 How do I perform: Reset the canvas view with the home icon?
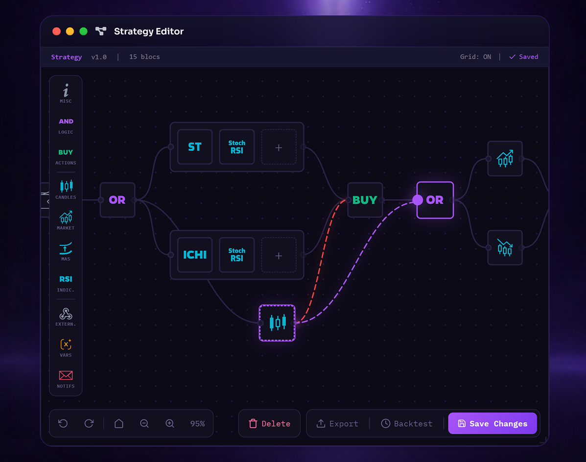click(x=118, y=423)
